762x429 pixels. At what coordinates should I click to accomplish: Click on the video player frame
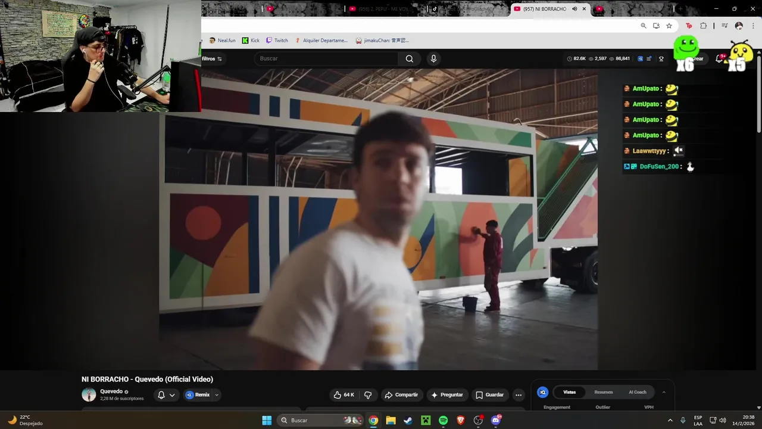point(378,219)
